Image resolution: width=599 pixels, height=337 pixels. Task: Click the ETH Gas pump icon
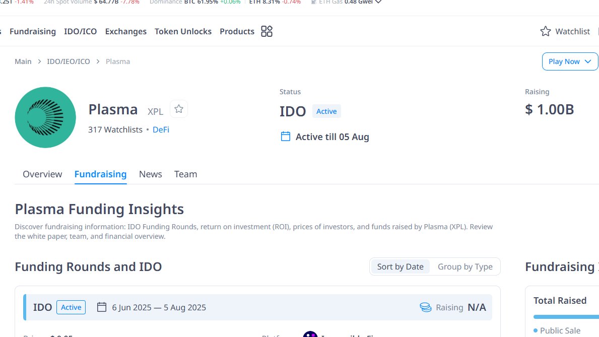coord(314,2)
